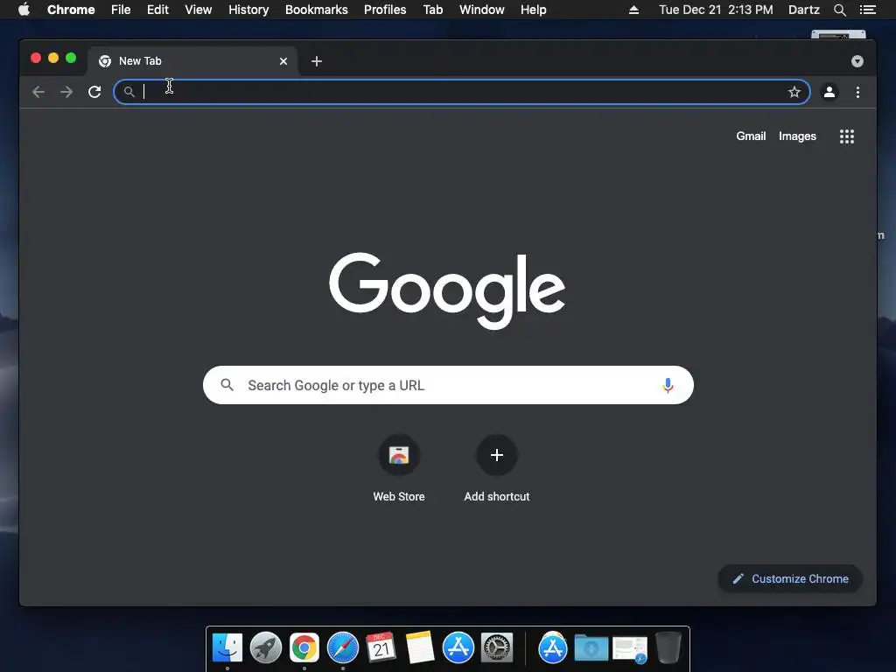Viewport: 896px width, 672px height.
Task: Go back using the back arrow
Action: click(x=38, y=92)
